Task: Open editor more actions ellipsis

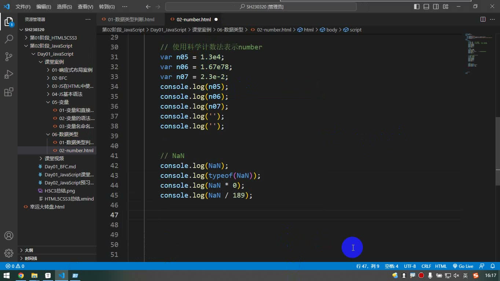Action: pyautogui.click(x=492, y=19)
